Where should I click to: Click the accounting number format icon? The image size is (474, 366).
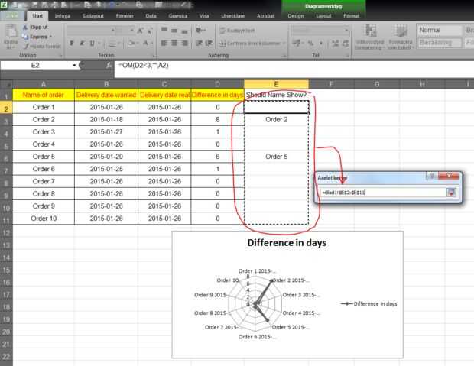click(x=297, y=44)
